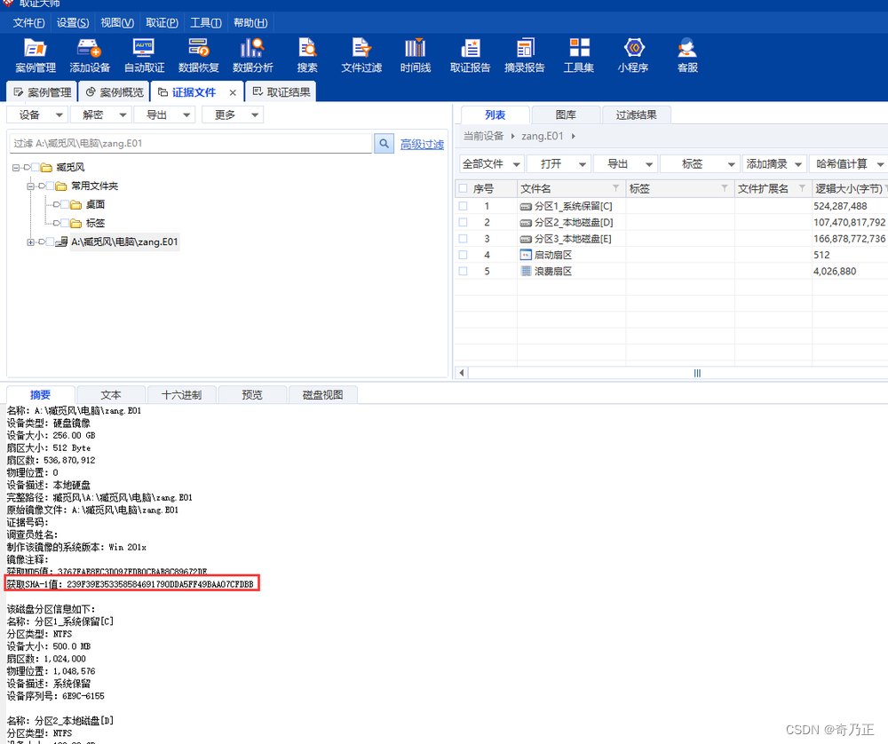The height and width of the screenshot is (744, 888).
Task: Open the 视图(V) menu
Action: coord(116,23)
